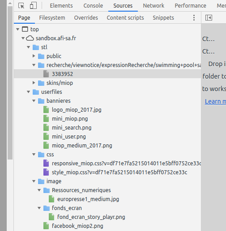
Task: Click the purple icon of responsive_miop.css
Action: pos(46,164)
